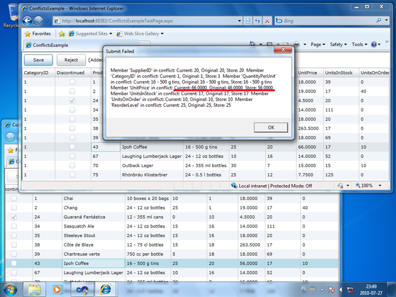
Task: Click the red Stop loading icon
Action: click(267, 20)
